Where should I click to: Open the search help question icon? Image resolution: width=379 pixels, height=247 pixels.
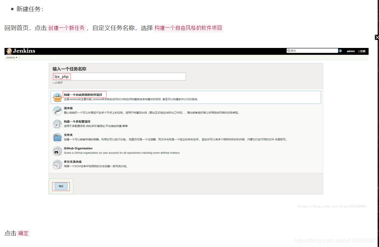pyautogui.click(x=340, y=51)
